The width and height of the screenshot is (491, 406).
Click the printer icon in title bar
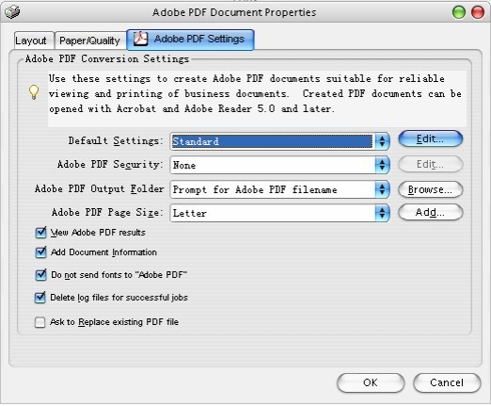(12, 11)
